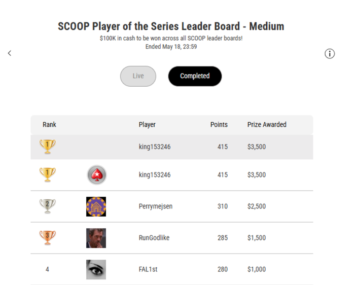Click the gold trophy in highlighted row

point(47,147)
